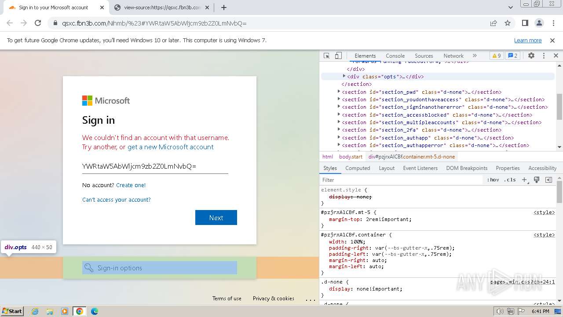Click get a new Microsoft account link

click(x=171, y=147)
